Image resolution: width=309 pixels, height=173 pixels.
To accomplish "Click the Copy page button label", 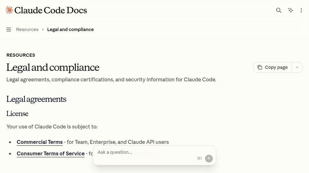I will [276, 67].
